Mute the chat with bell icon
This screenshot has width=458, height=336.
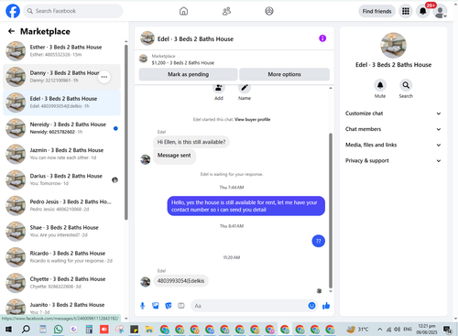click(x=380, y=85)
